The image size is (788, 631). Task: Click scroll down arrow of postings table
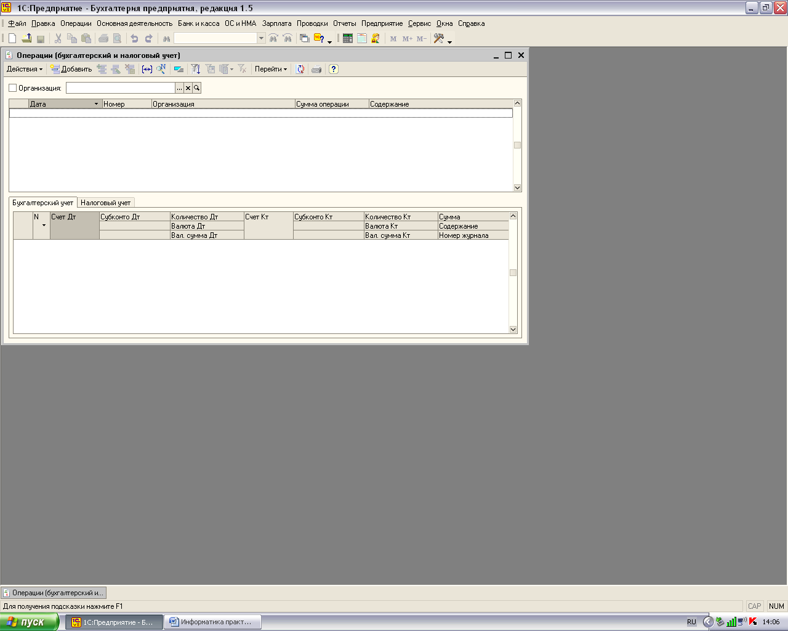tap(513, 330)
